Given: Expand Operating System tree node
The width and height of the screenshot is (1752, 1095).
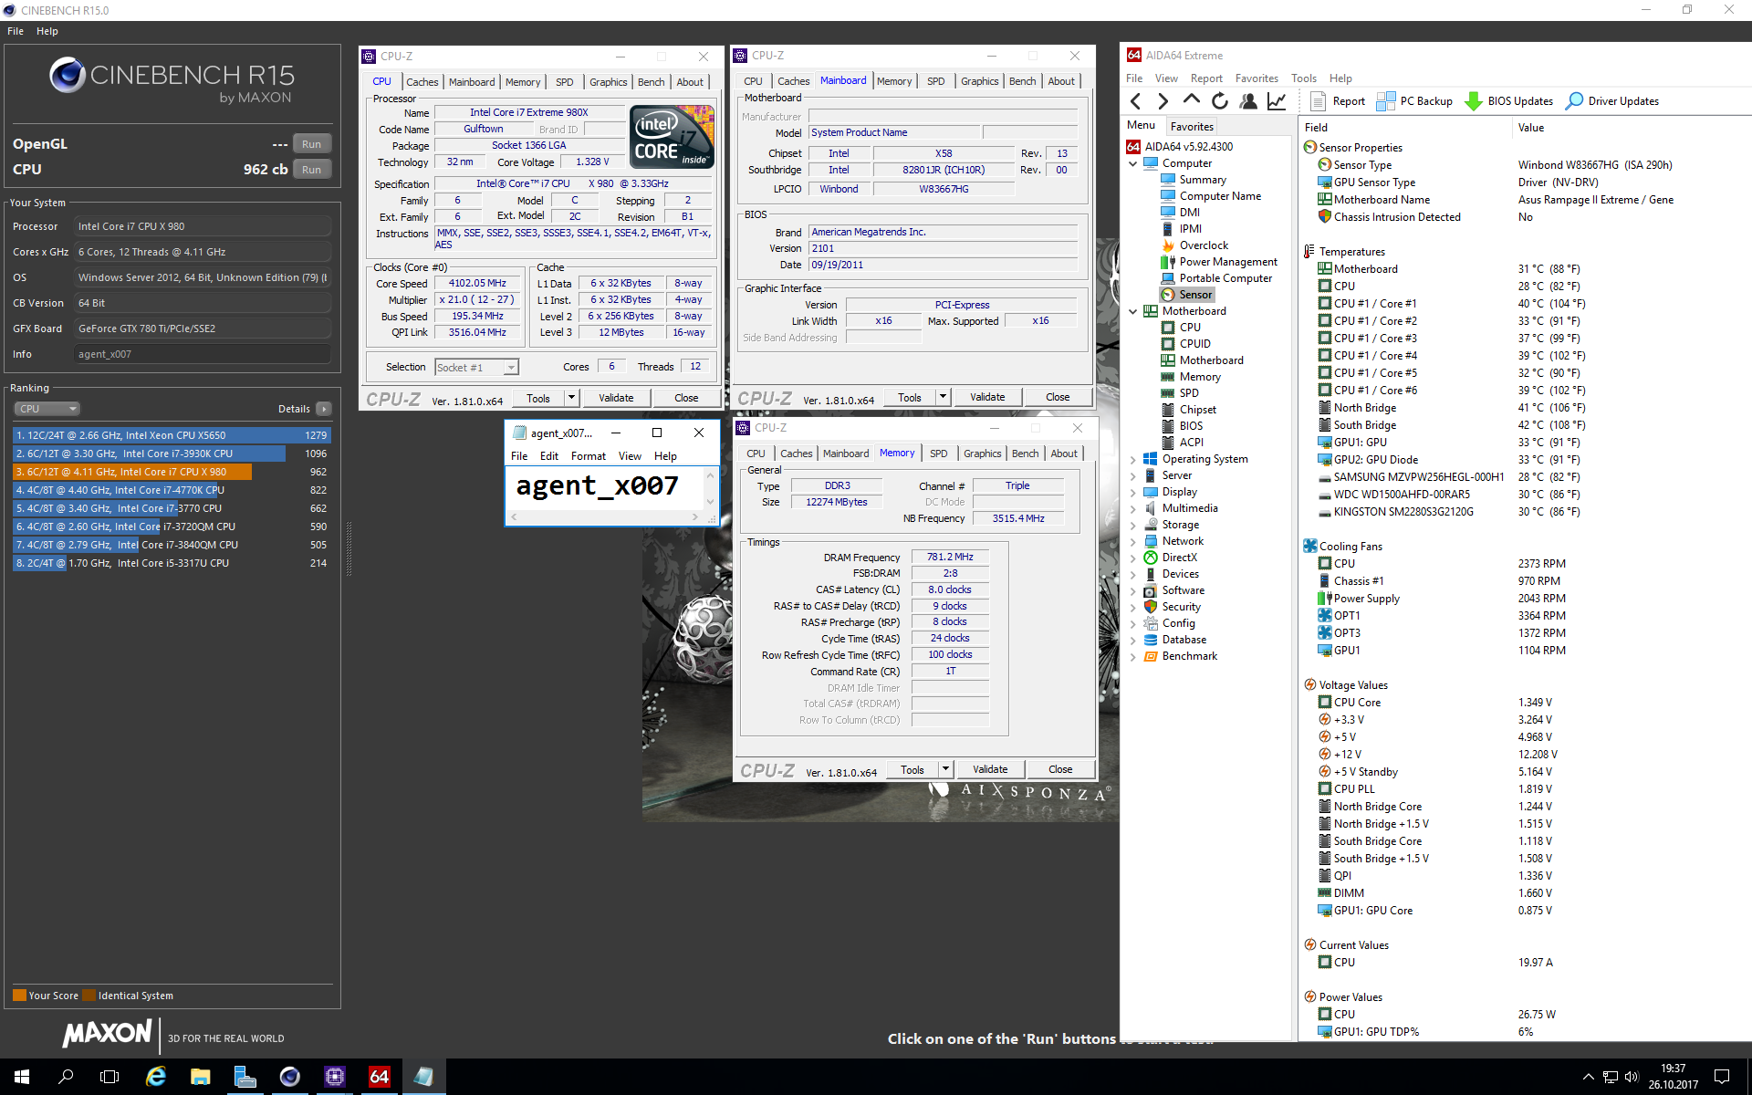Looking at the screenshot, I should tap(1133, 459).
